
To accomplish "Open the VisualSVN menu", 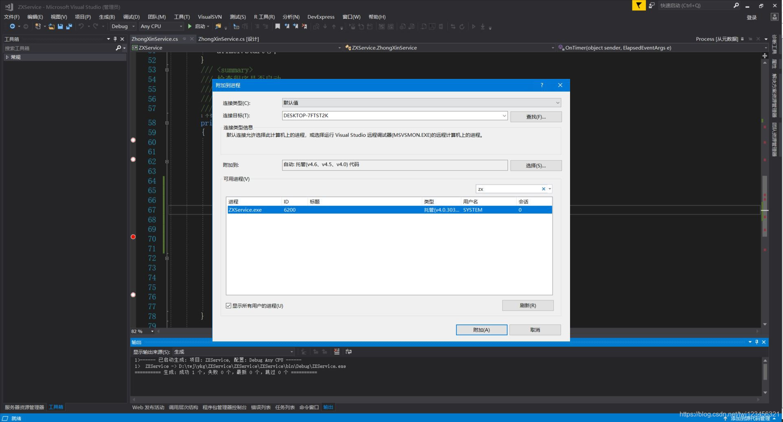I will [210, 17].
